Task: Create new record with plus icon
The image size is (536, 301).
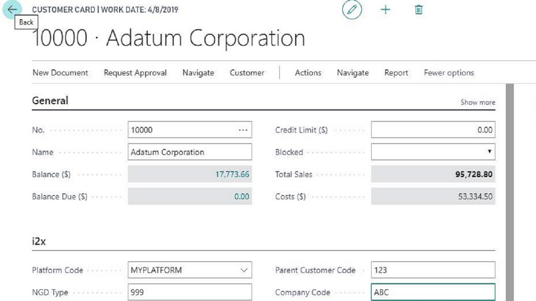Action: tap(385, 10)
